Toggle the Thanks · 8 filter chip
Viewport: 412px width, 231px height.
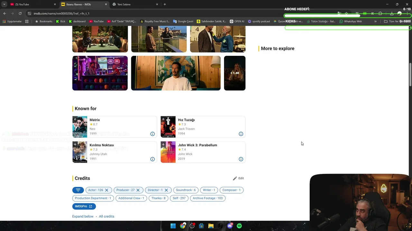pyautogui.click(x=158, y=198)
